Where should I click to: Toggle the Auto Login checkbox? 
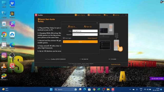click(x=64, y=38)
